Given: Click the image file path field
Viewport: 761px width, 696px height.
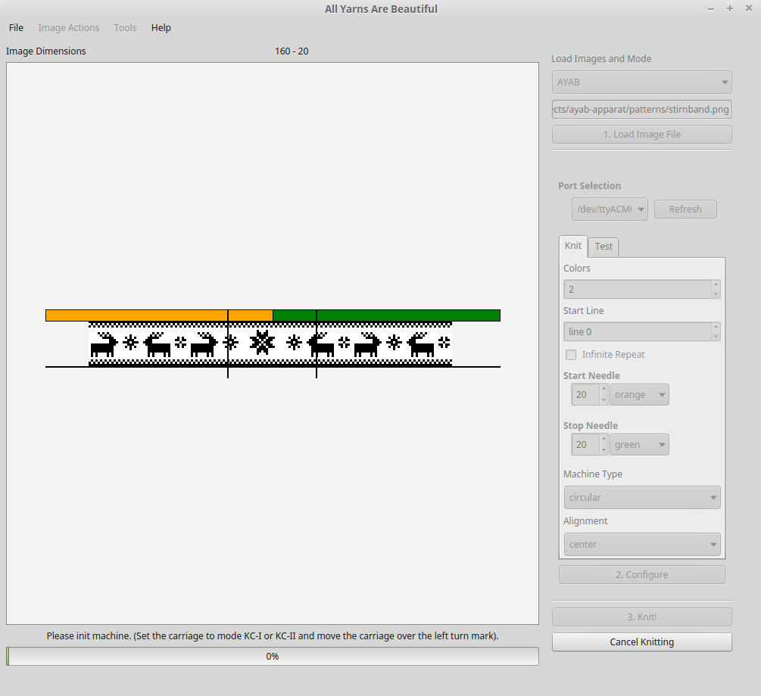Looking at the screenshot, I should (x=641, y=109).
